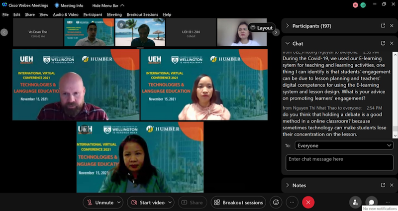Click the Meeting Info button
Screen dimensions: 398x211
coord(69,5)
